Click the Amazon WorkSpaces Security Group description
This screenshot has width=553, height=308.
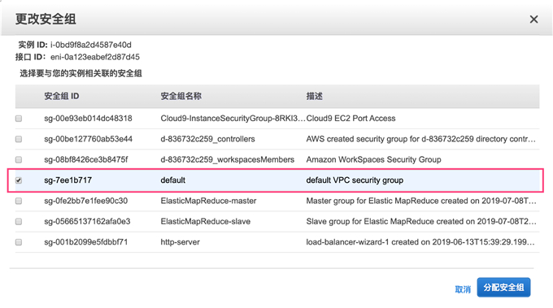pos(373,159)
